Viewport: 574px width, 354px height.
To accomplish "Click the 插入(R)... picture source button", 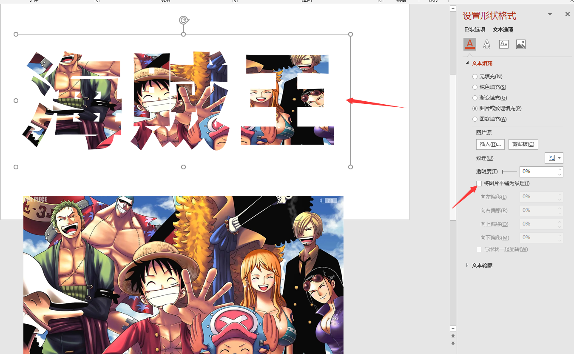I will coord(490,144).
